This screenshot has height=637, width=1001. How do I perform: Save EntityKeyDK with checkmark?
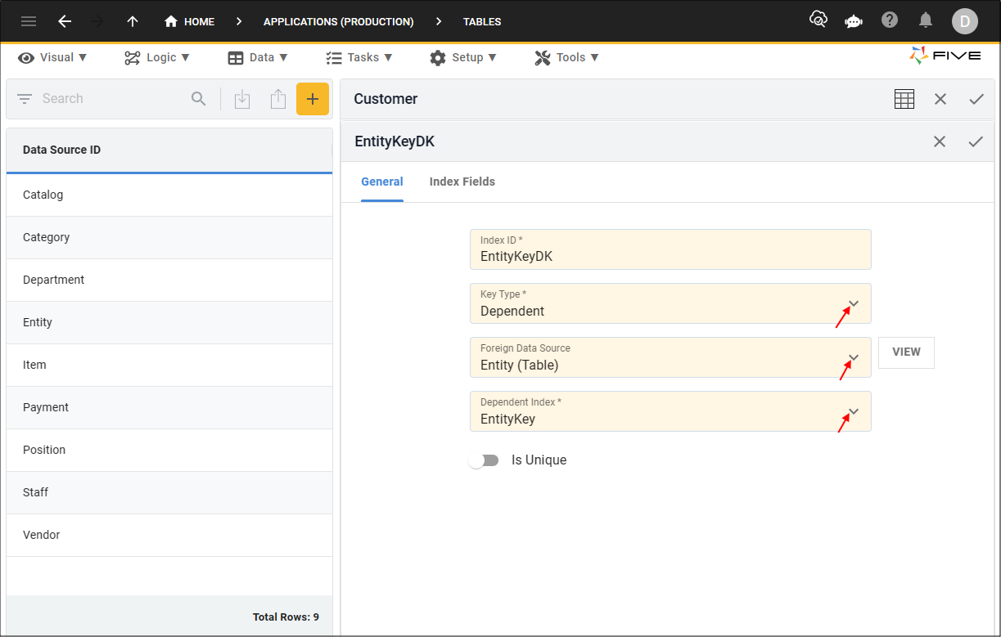[976, 141]
